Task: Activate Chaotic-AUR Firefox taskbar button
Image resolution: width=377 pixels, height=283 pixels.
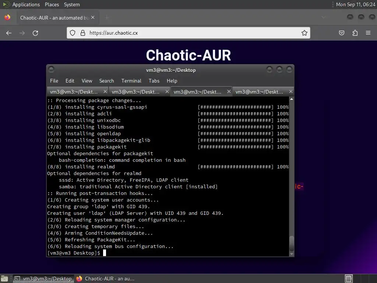Action: [x=105, y=279]
